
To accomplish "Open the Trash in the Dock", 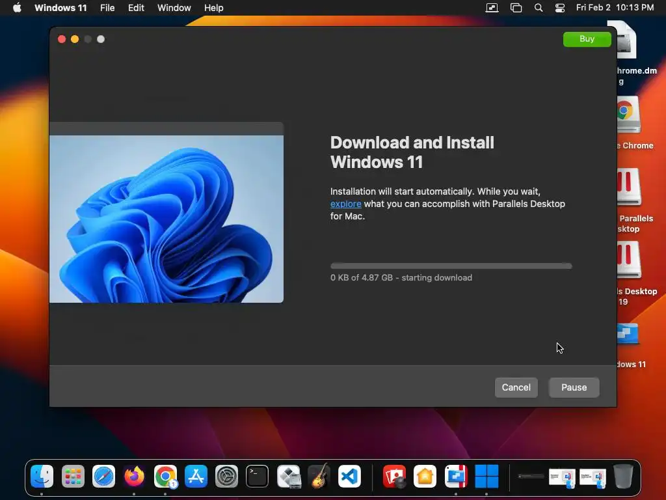I will [623, 476].
